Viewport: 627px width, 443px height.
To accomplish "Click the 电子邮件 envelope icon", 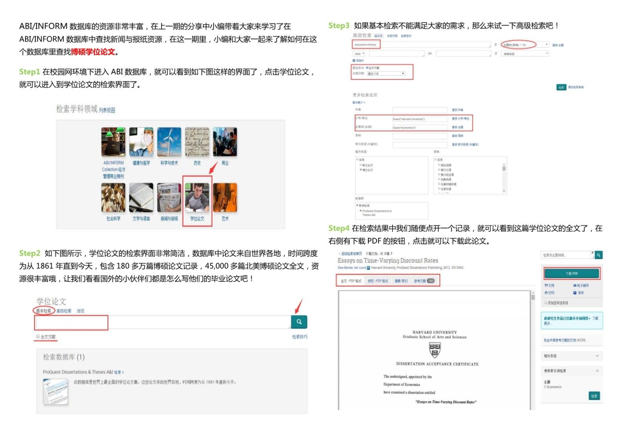I will (575, 286).
